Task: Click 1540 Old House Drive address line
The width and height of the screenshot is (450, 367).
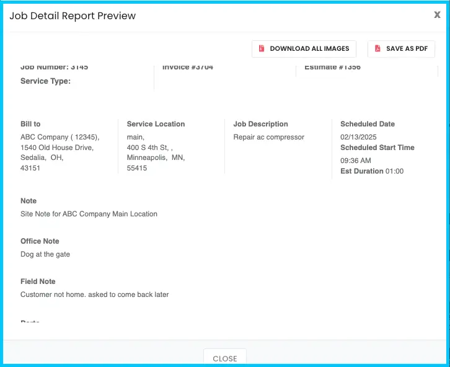Action: [57, 148]
